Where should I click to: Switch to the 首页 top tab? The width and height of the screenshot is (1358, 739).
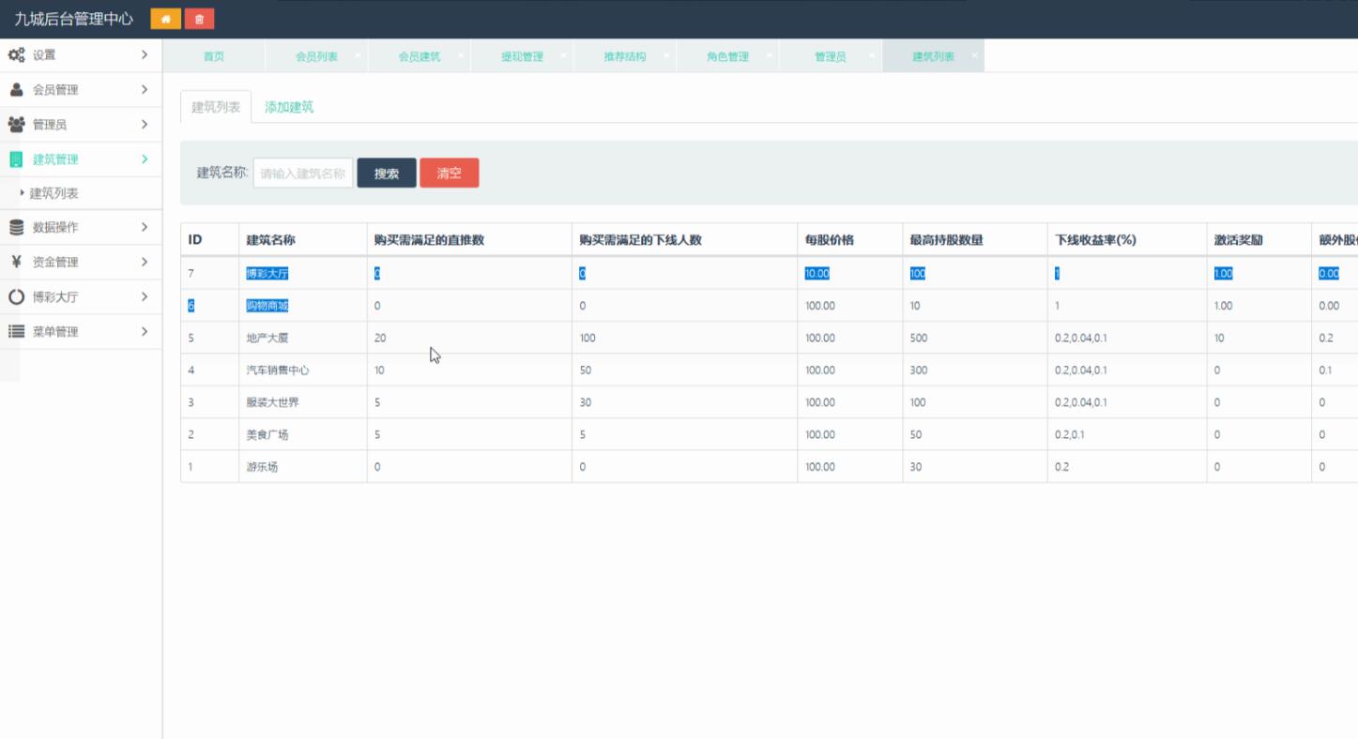214,56
